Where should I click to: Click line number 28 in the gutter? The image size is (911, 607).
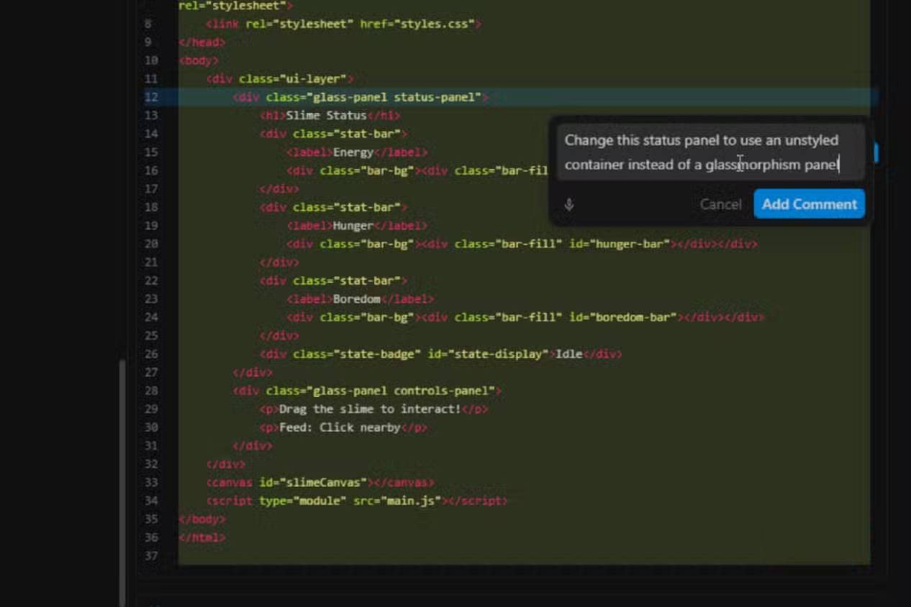(x=151, y=391)
